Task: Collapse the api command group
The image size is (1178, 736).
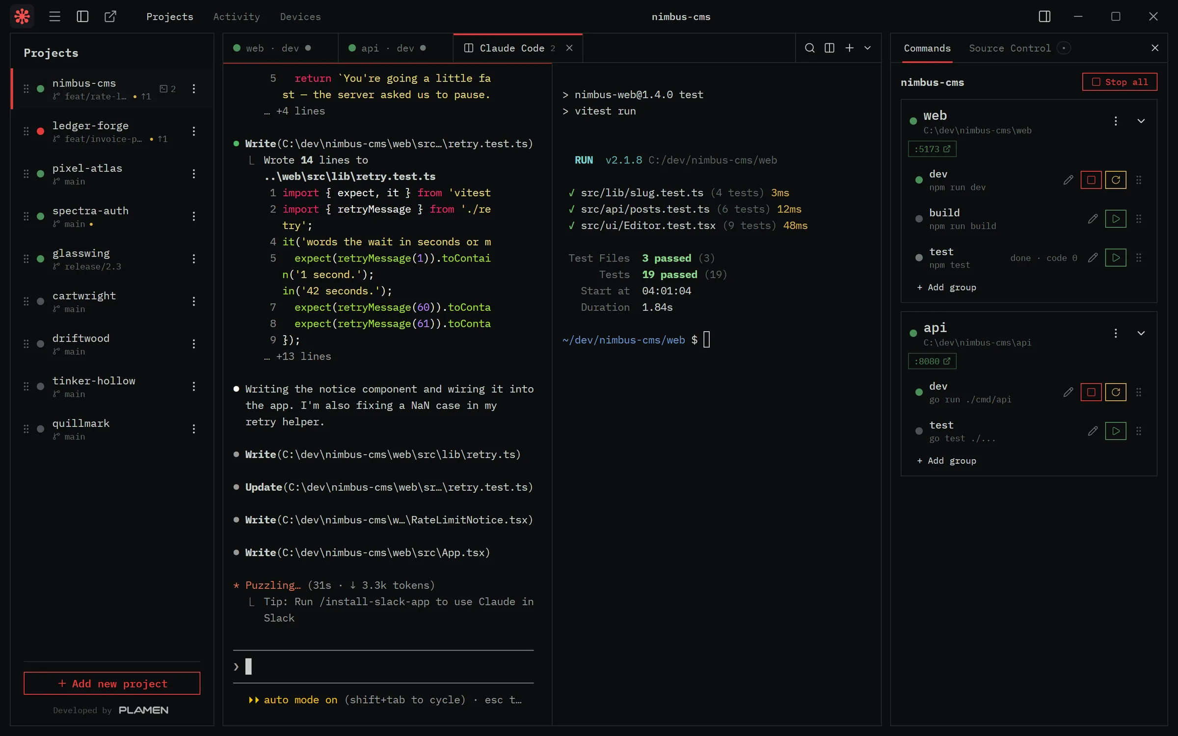Action: tap(1141, 334)
